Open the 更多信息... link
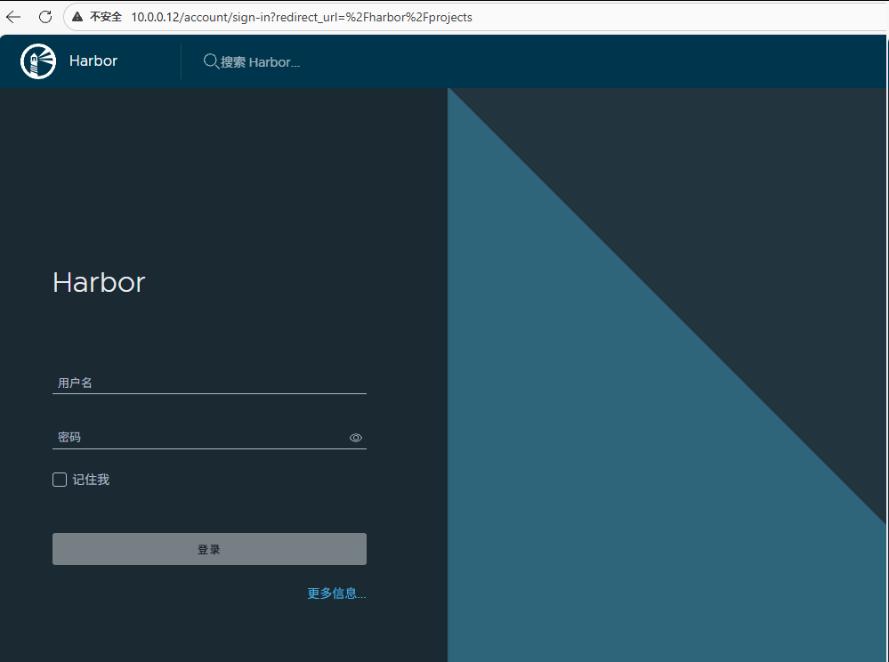 (x=336, y=593)
